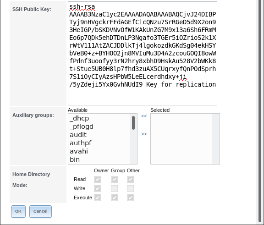The image size is (264, 225).
Task: Click the << move-to-available arrow
Action: [144, 116]
